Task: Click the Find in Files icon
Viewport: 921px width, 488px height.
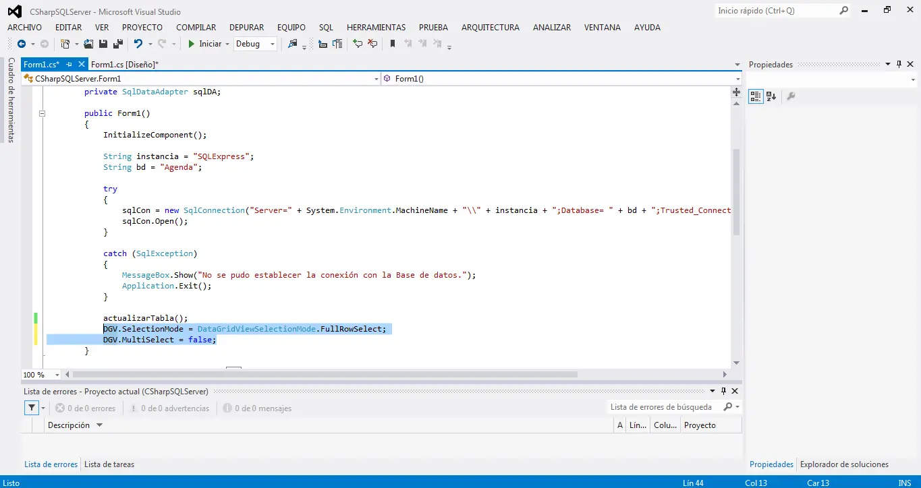Action: 293,44
